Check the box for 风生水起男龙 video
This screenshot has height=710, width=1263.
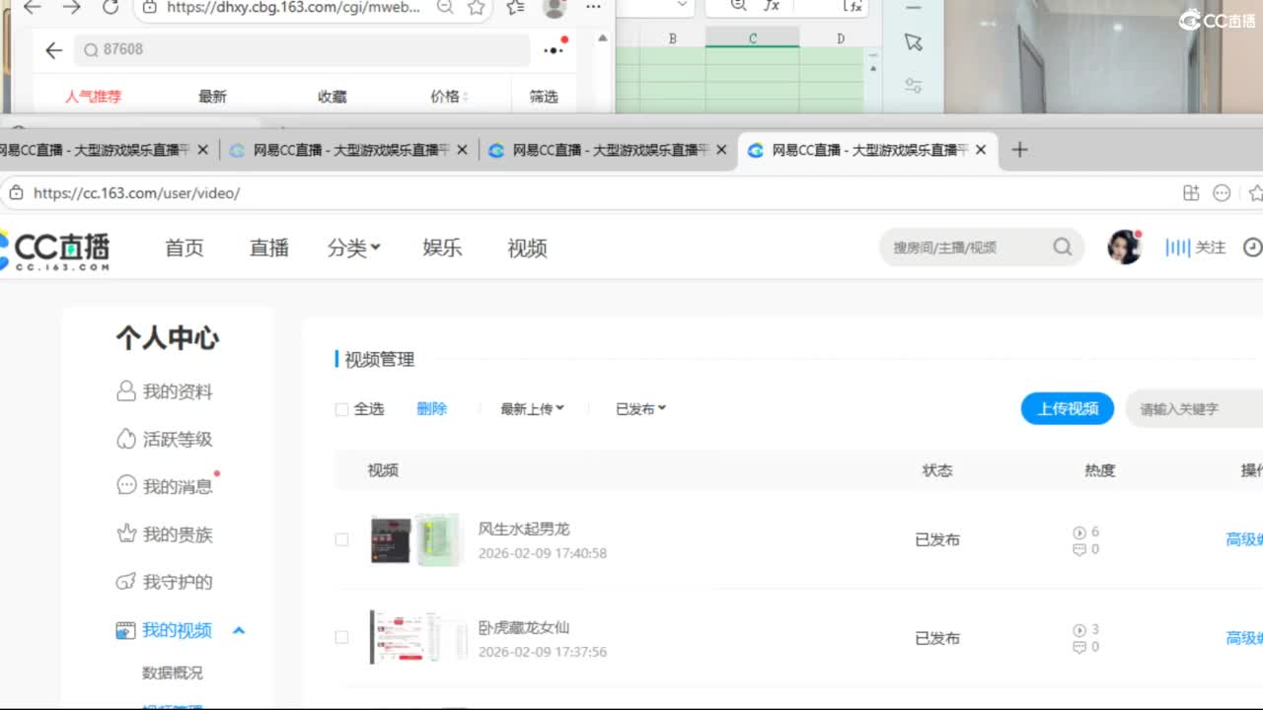[x=342, y=540]
